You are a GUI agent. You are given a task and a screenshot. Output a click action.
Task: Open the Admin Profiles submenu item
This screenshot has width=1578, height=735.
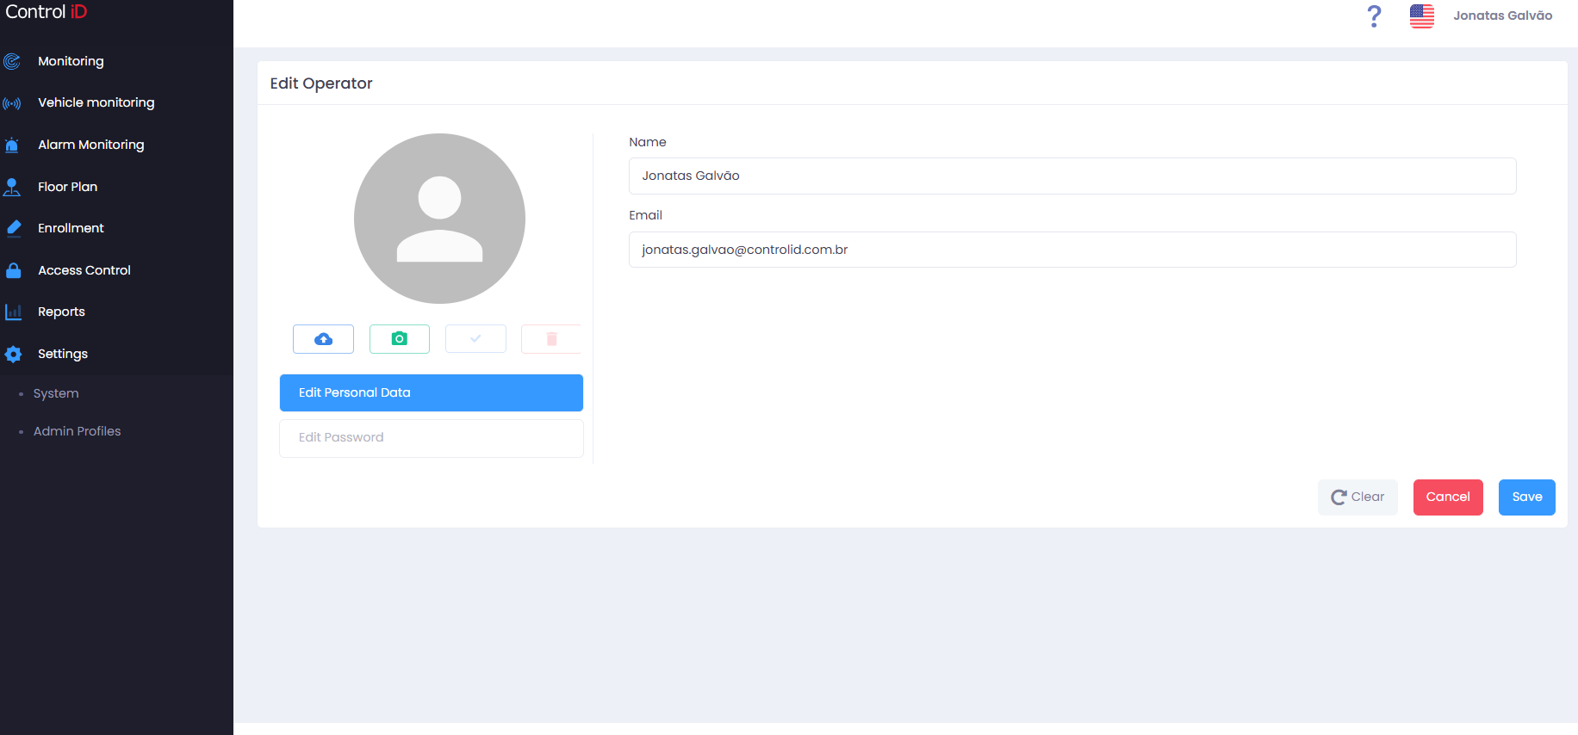(77, 431)
